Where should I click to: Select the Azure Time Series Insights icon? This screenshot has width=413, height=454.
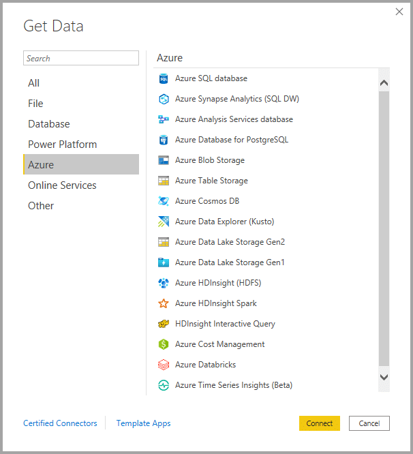pyautogui.click(x=164, y=386)
